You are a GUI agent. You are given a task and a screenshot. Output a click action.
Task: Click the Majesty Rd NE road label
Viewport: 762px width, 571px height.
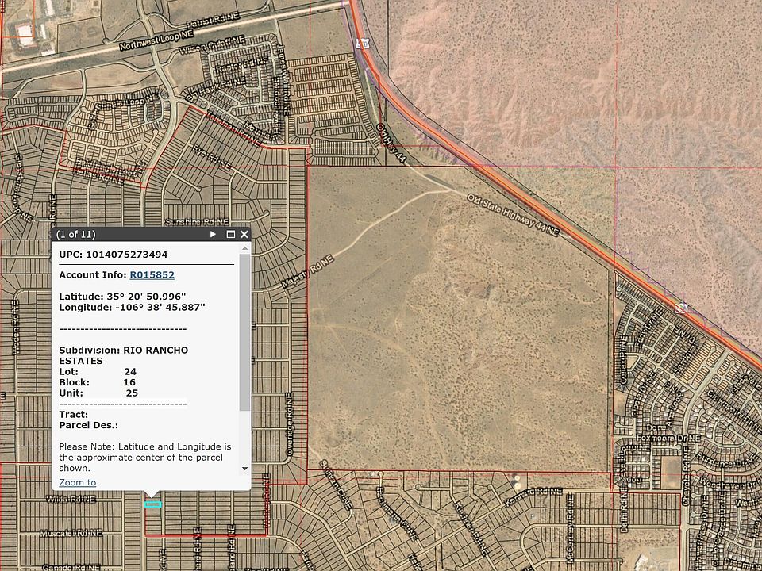click(308, 271)
